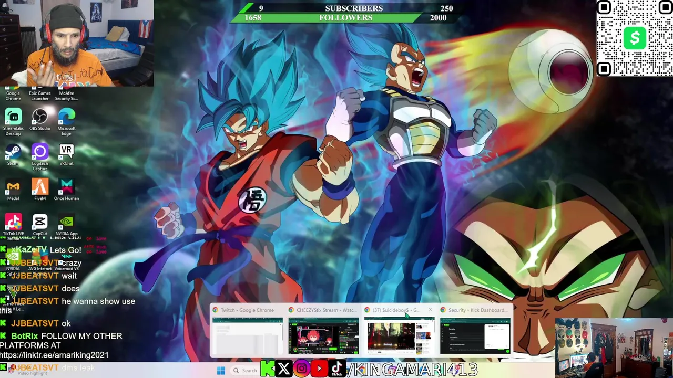Switch to the Twitch - Google Chrome preview

(247, 331)
